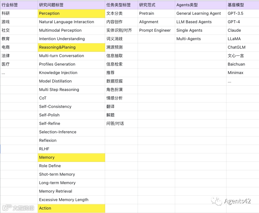
Task: Click the highlighted Perception cell
Action: pos(71,13)
